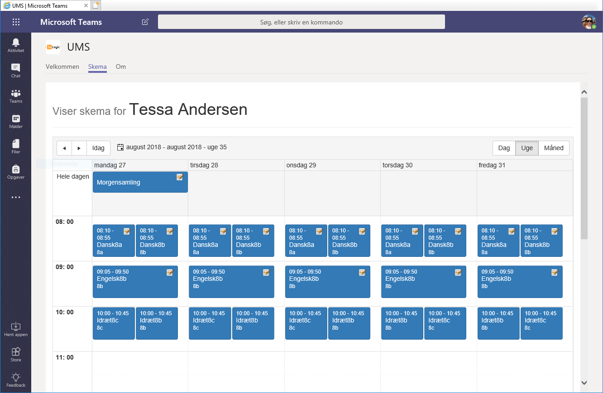The image size is (603, 393).
Task: Switch to the Velkommen tab
Action: tap(62, 66)
